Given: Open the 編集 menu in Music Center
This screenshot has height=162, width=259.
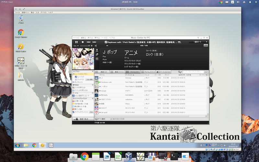Looking at the screenshot, I should click(83, 38).
